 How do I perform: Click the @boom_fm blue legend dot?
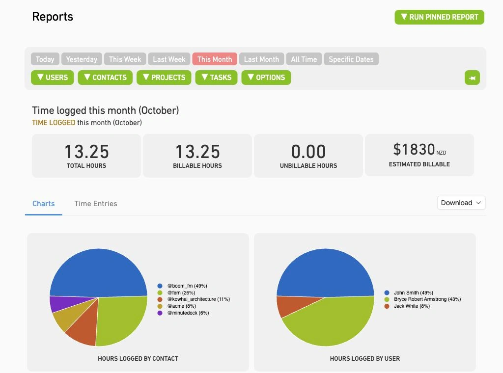tap(160, 286)
